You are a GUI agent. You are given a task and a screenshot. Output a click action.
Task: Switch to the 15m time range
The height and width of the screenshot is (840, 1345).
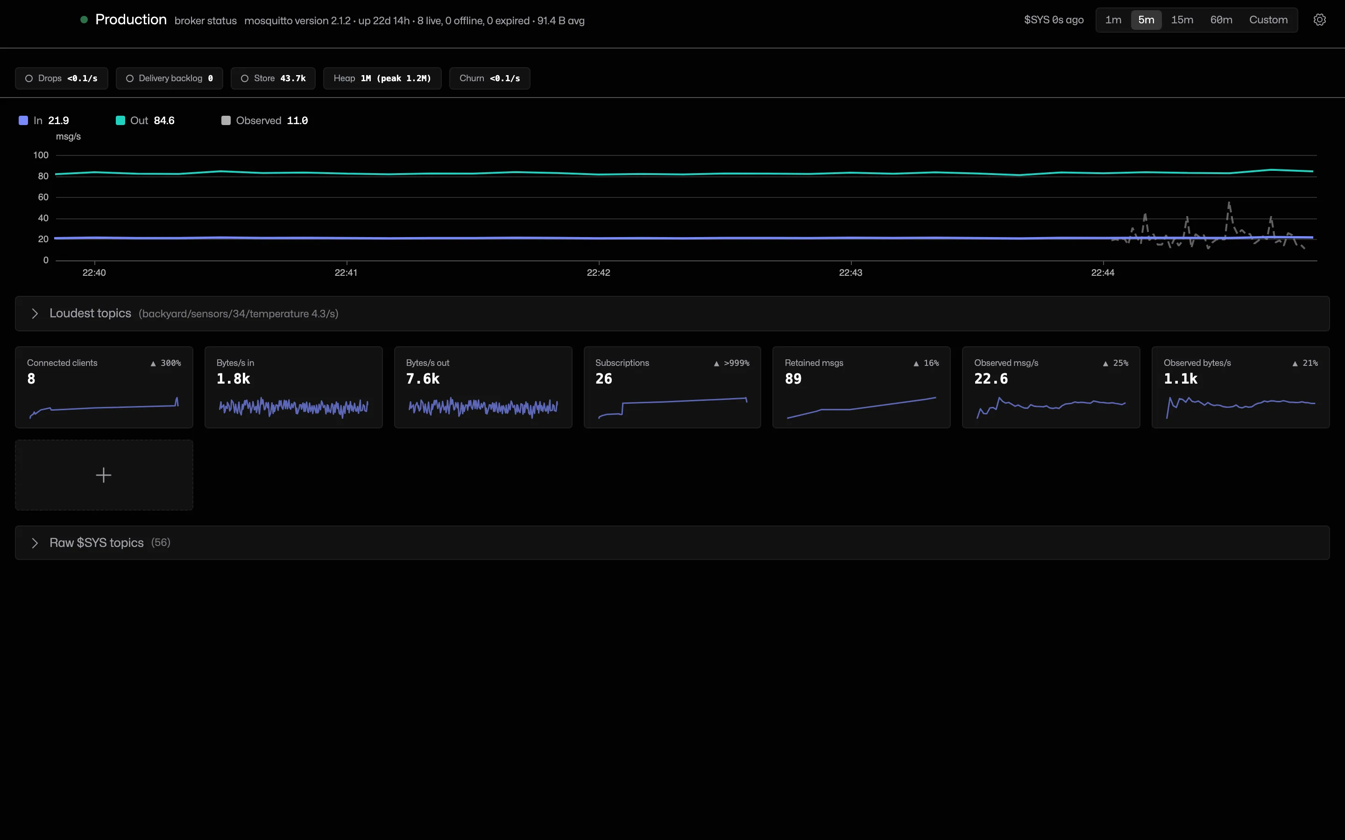click(x=1182, y=20)
